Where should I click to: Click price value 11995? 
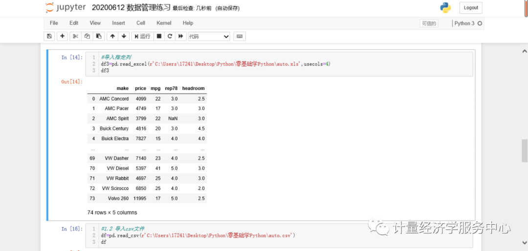click(x=140, y=199)
